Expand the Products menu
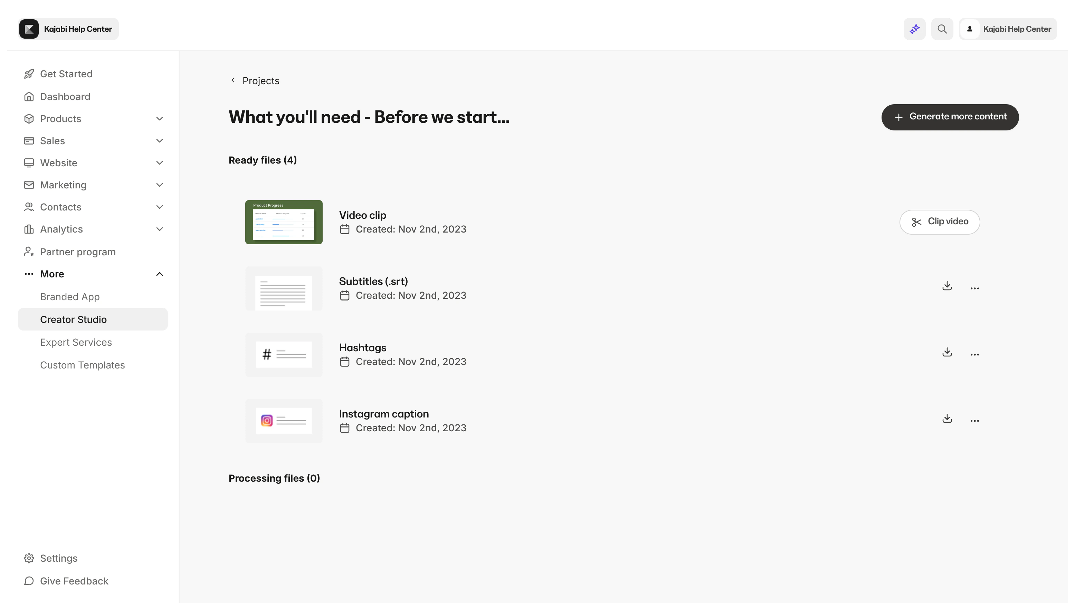The height and width of the screenshot is (610, 1075). 159,119
